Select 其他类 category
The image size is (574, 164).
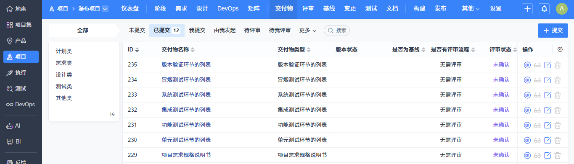pos(64,98)
